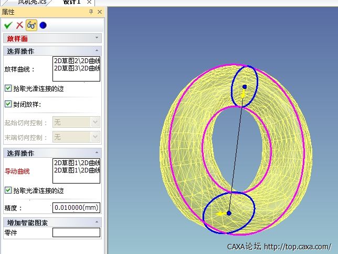The height and width of the screenshot is (254, 338).
Task: Select first 2D草图1 entry in 导动曲线 list
Action: pos(77,162)
